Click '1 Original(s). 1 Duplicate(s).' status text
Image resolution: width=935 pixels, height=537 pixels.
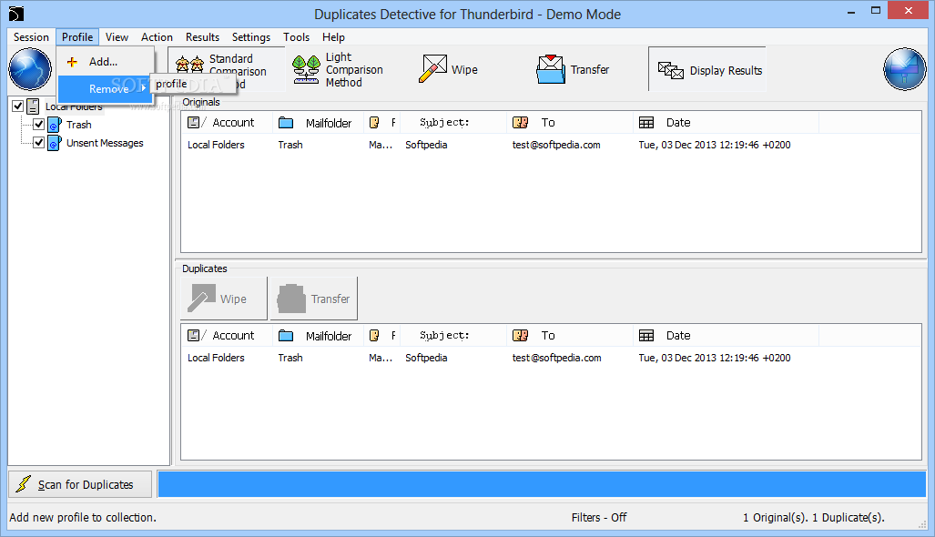coord(813,517)
